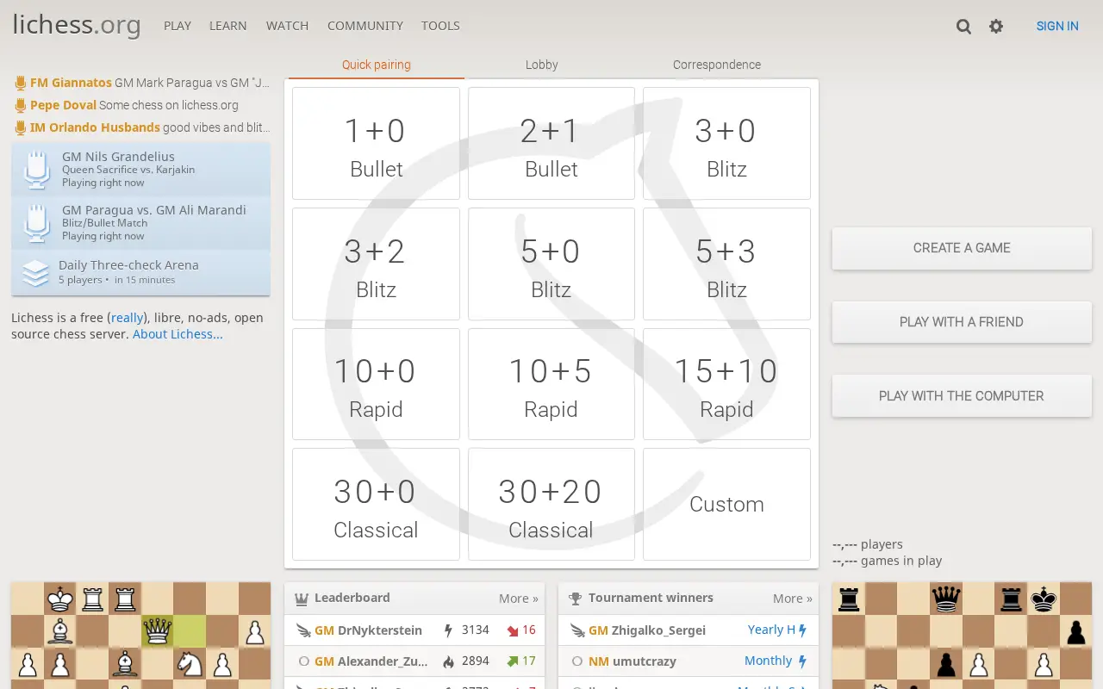Open the search magnifier icon
1103x689 pixels.
(963, 27)
